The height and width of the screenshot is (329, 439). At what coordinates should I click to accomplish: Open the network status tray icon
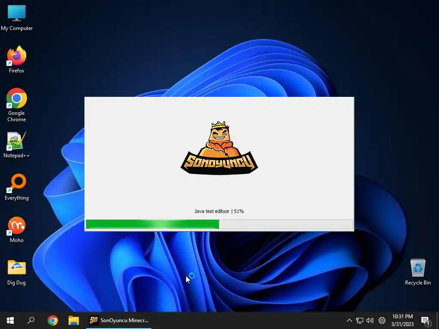[360, 320]
